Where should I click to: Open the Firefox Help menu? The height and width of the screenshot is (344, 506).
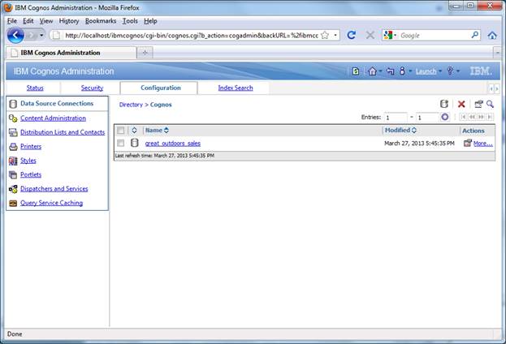(150, 21)
